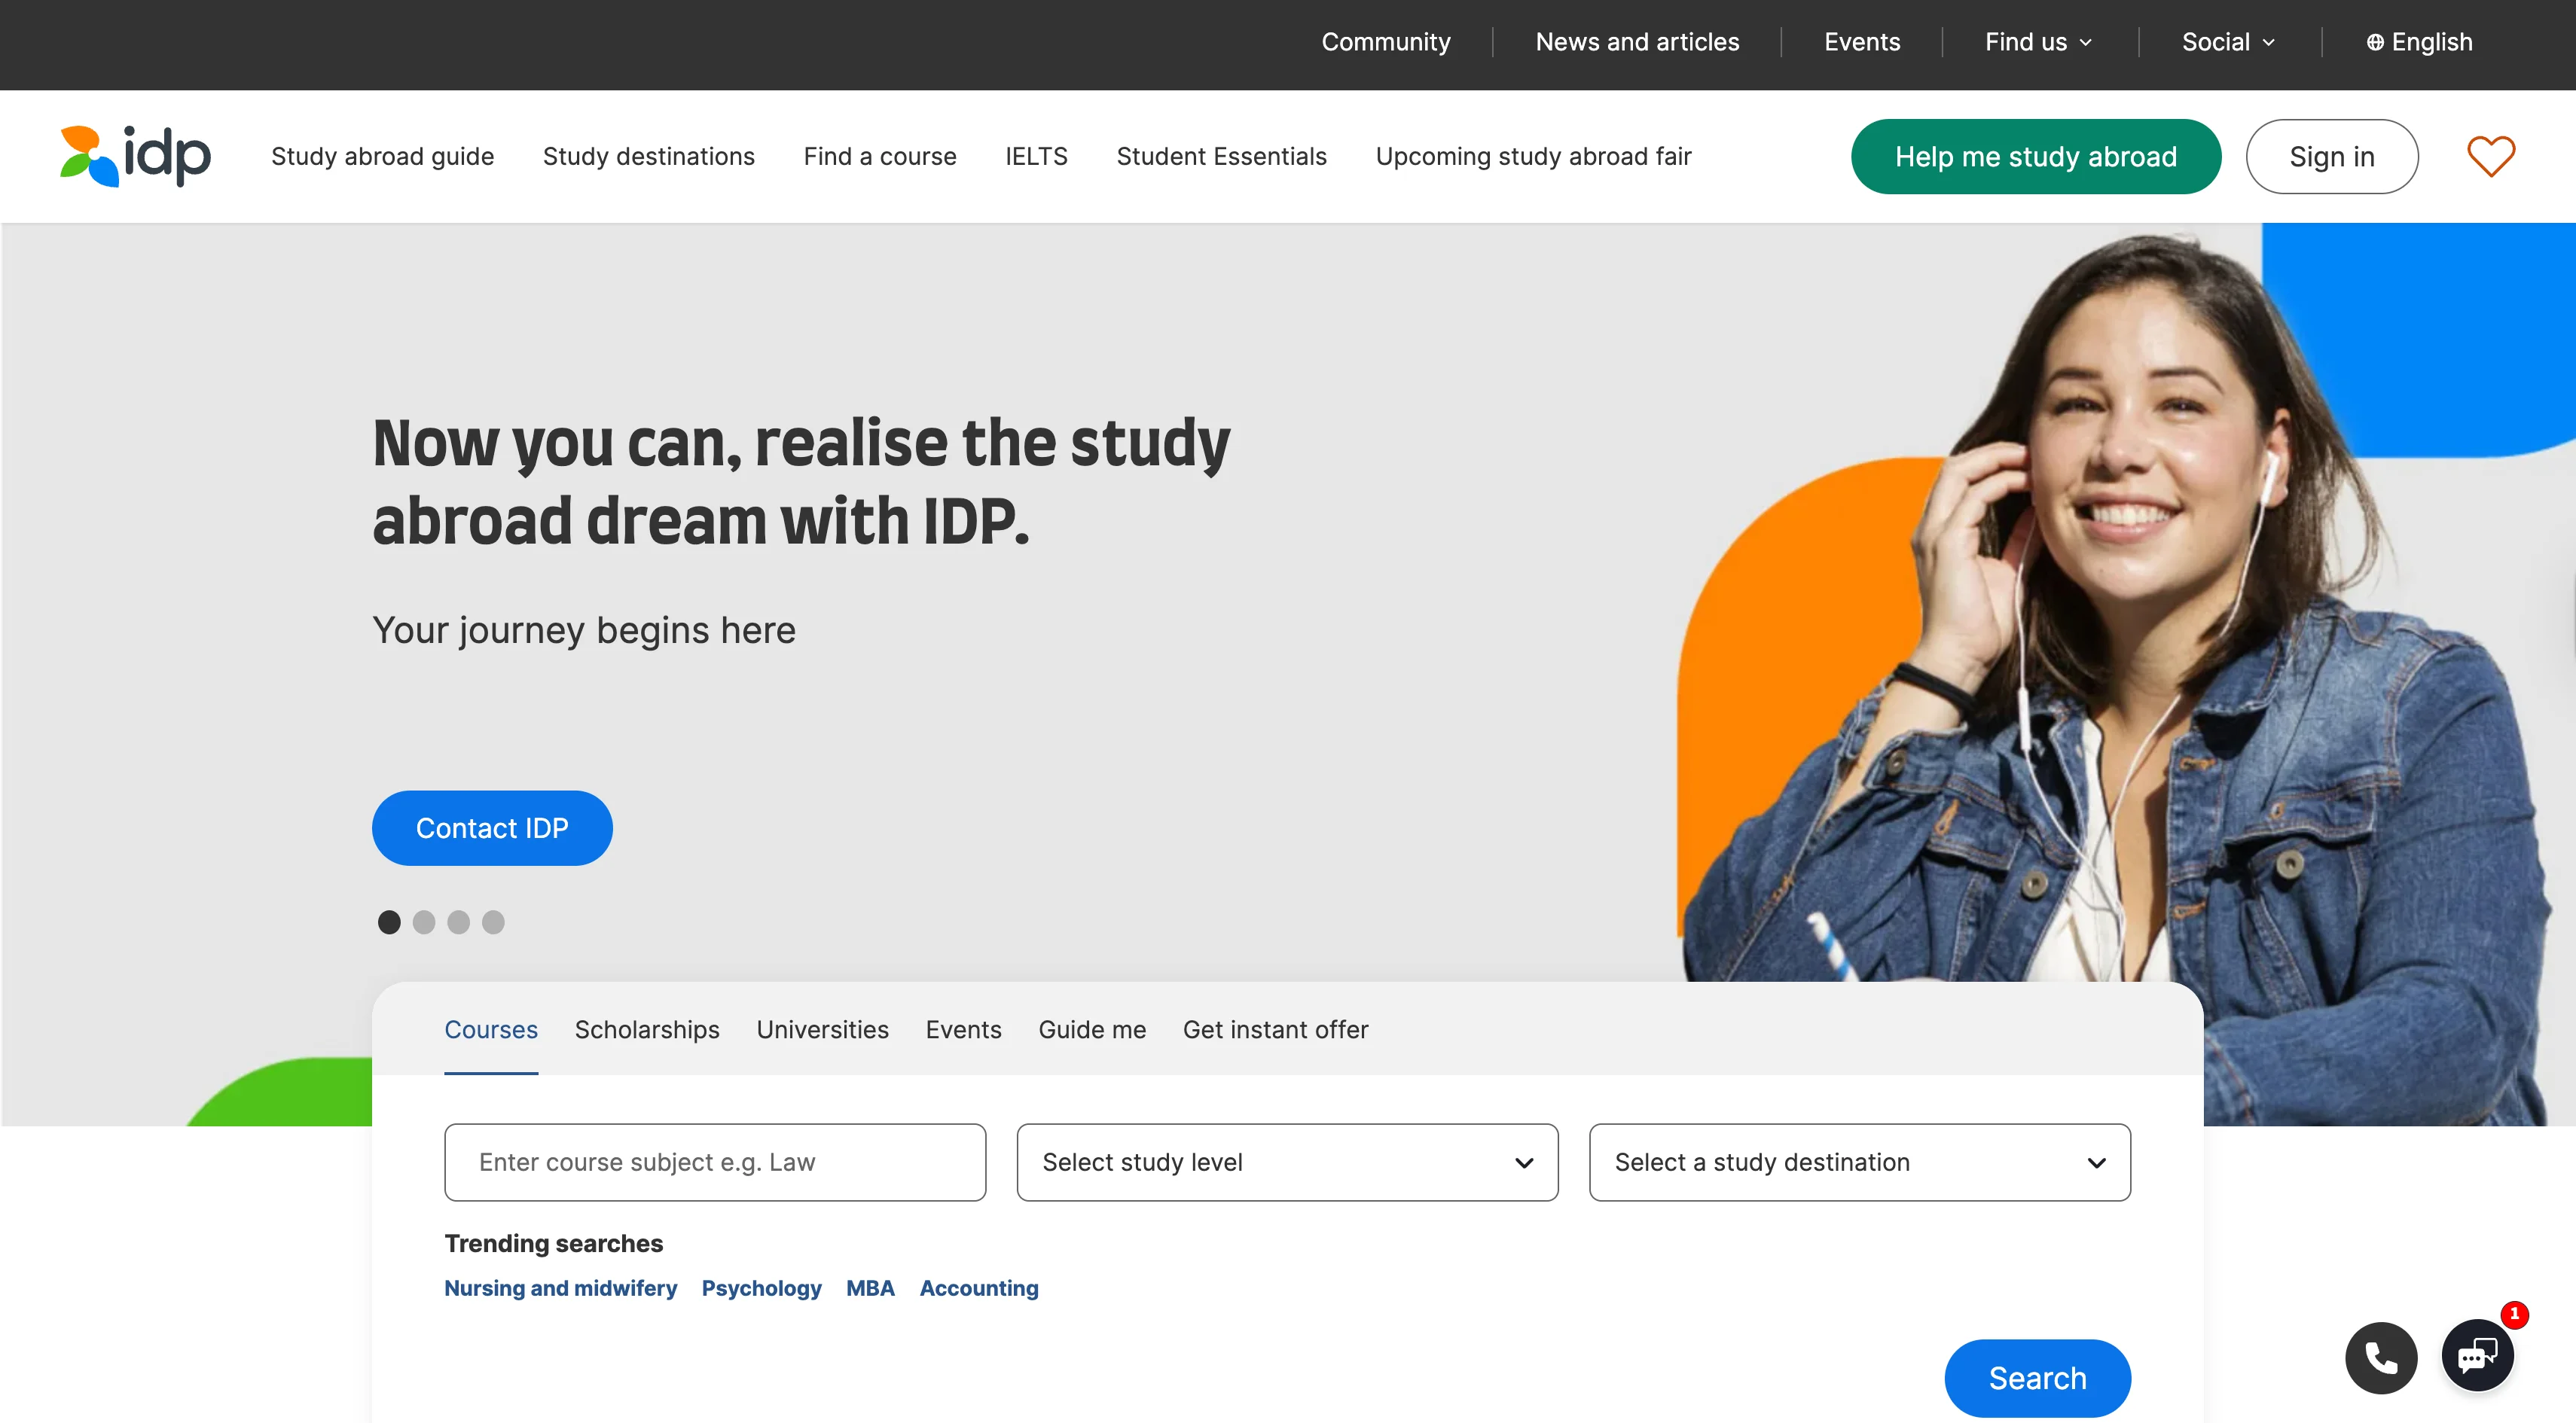
Task: Jump to third carousel slide dot
Action: (x=459, y=922)
